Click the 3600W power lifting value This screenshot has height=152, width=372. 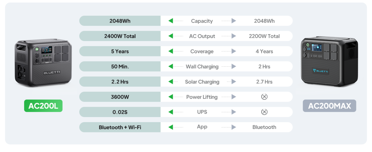[120, 97]
